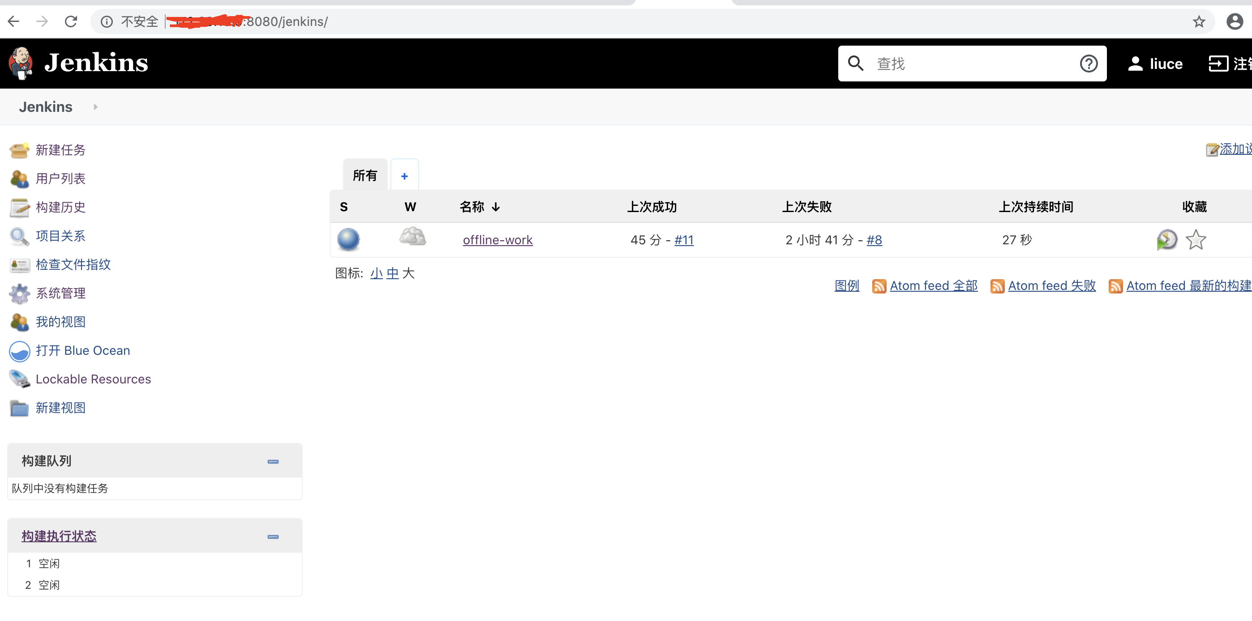1252x621 pixels.
Task: 点击搜索框旁的帮助问号图标
Action: 1089,63
